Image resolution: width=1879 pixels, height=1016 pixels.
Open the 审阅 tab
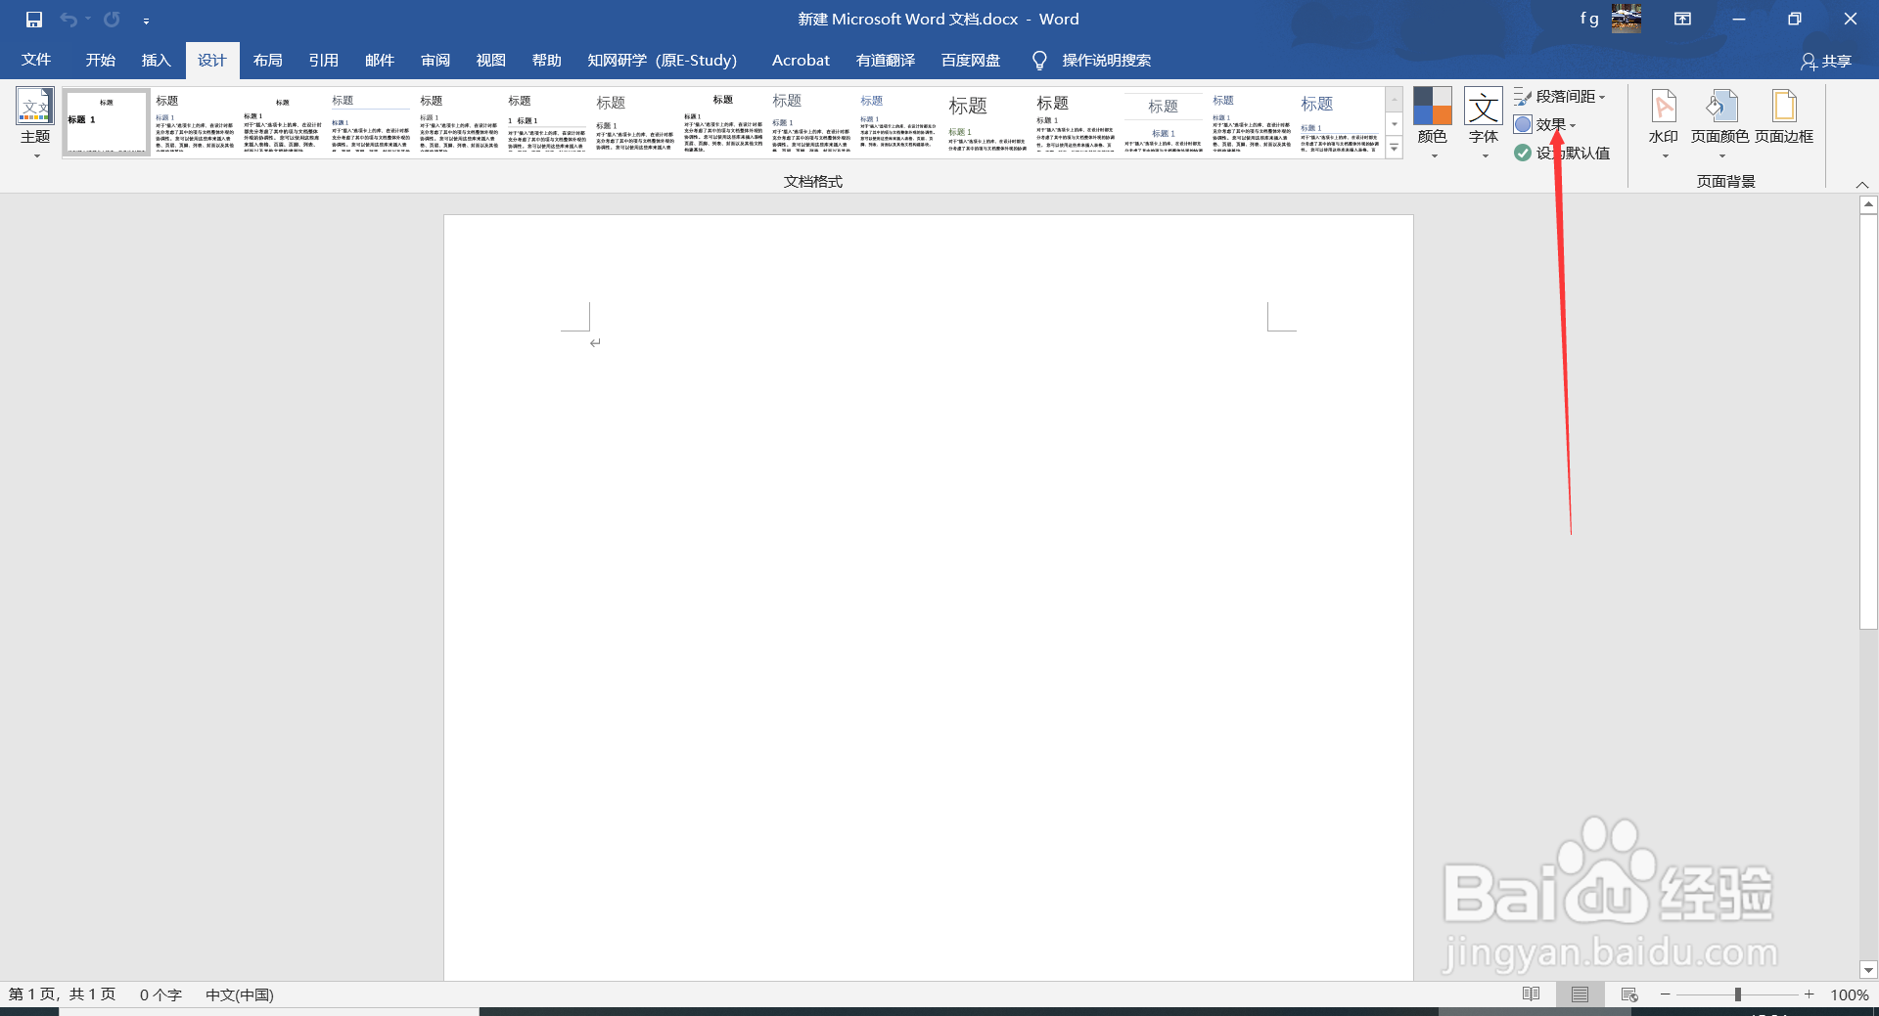pyautogui.click(x=435, y=60)
